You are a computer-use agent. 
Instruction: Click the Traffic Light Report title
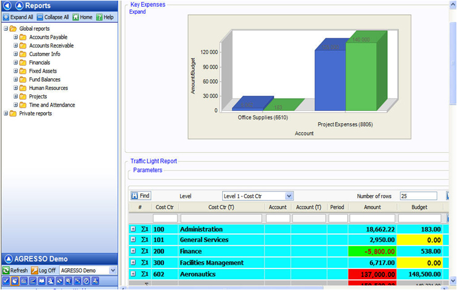[x=154, y=161]
